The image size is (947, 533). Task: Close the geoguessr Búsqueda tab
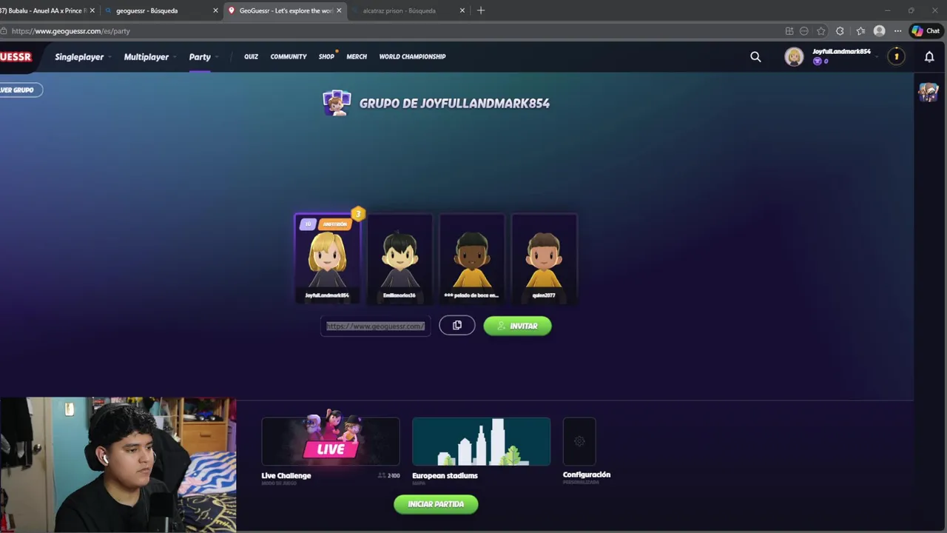coord(215,10)
